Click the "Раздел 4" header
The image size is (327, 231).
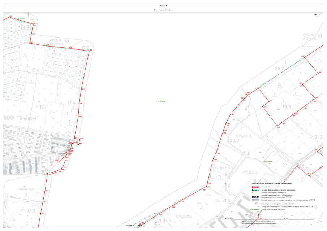[x=163, y=6]
